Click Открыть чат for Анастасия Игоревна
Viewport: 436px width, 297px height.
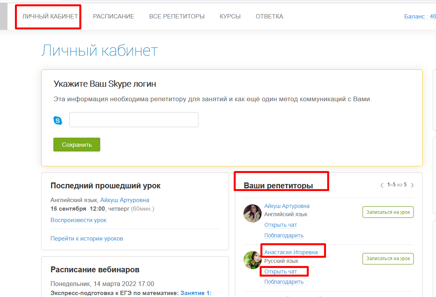(x=280, y=271)
